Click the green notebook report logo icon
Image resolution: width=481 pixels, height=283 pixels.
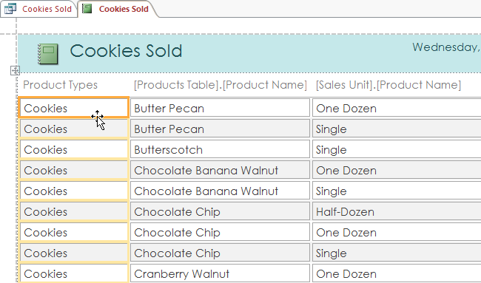pyautogui.click(x=48, y=54)
